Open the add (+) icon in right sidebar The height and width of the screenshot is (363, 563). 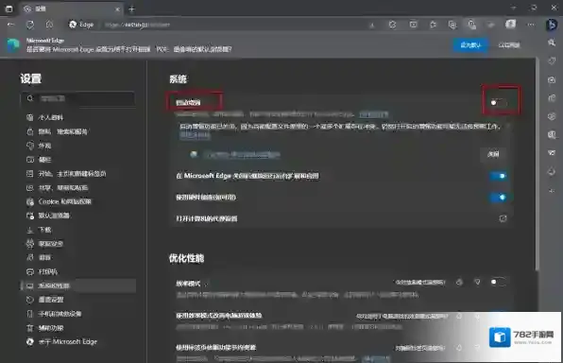[x=552, y=191]
